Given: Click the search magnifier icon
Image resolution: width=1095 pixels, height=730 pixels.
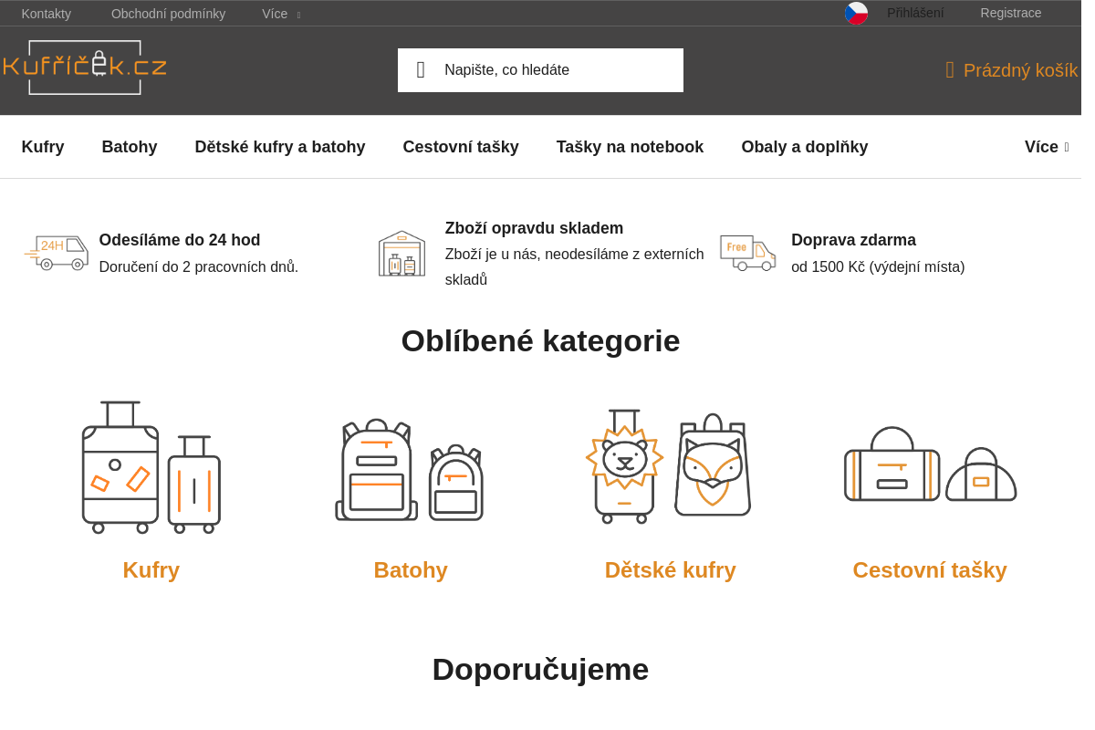Looking at the screenshot, I should click(421, 70).
